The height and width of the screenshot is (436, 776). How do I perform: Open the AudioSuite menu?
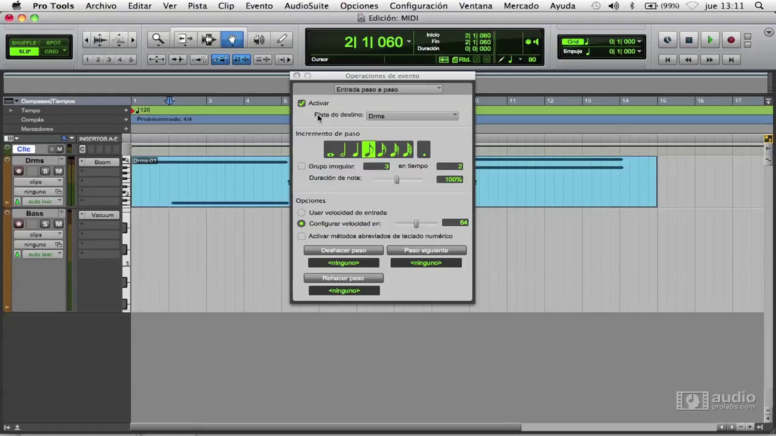tap(306, 6)
